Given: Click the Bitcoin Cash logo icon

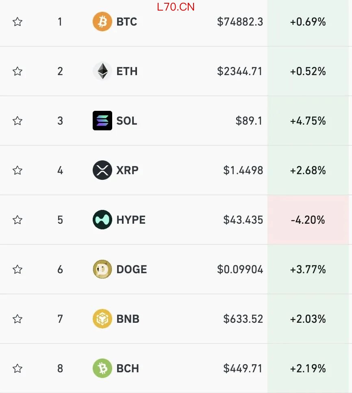Looking at the screenshot, I should (102, 368).
